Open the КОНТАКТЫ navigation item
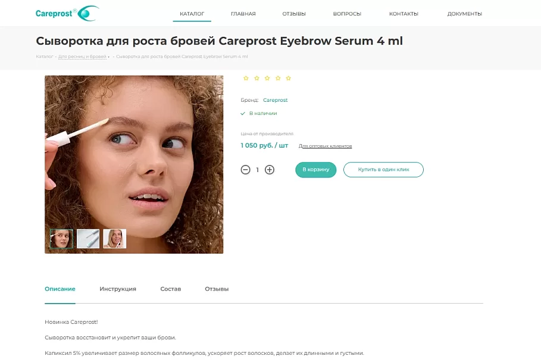The width and height of the screenshot is (541, 362). [404, 14]
